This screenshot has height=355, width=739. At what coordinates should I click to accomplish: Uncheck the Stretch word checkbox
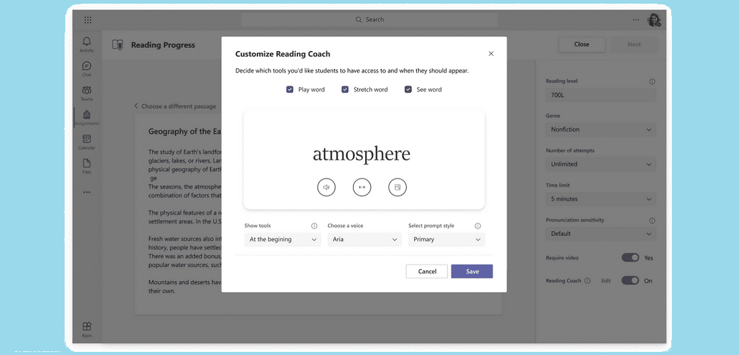click(345, 90)
